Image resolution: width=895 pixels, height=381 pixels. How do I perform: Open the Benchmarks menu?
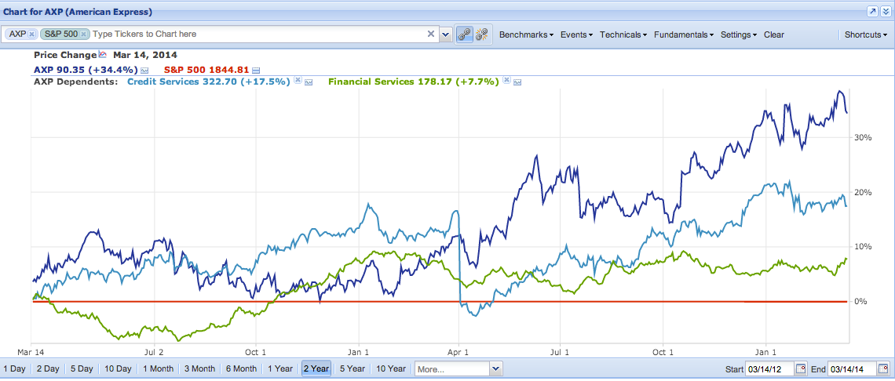(x=526, y=34)
